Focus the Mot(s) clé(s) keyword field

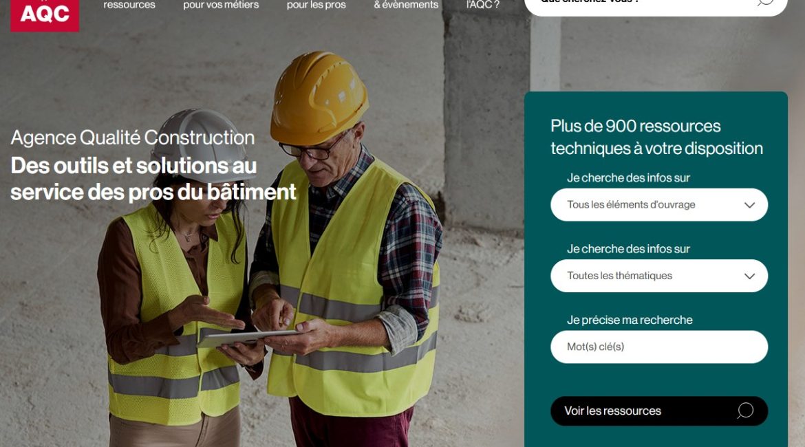659,347
